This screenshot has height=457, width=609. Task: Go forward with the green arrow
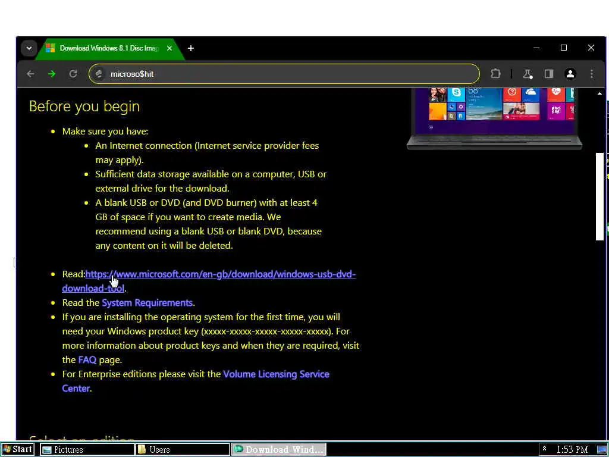(x=52, y=74)
